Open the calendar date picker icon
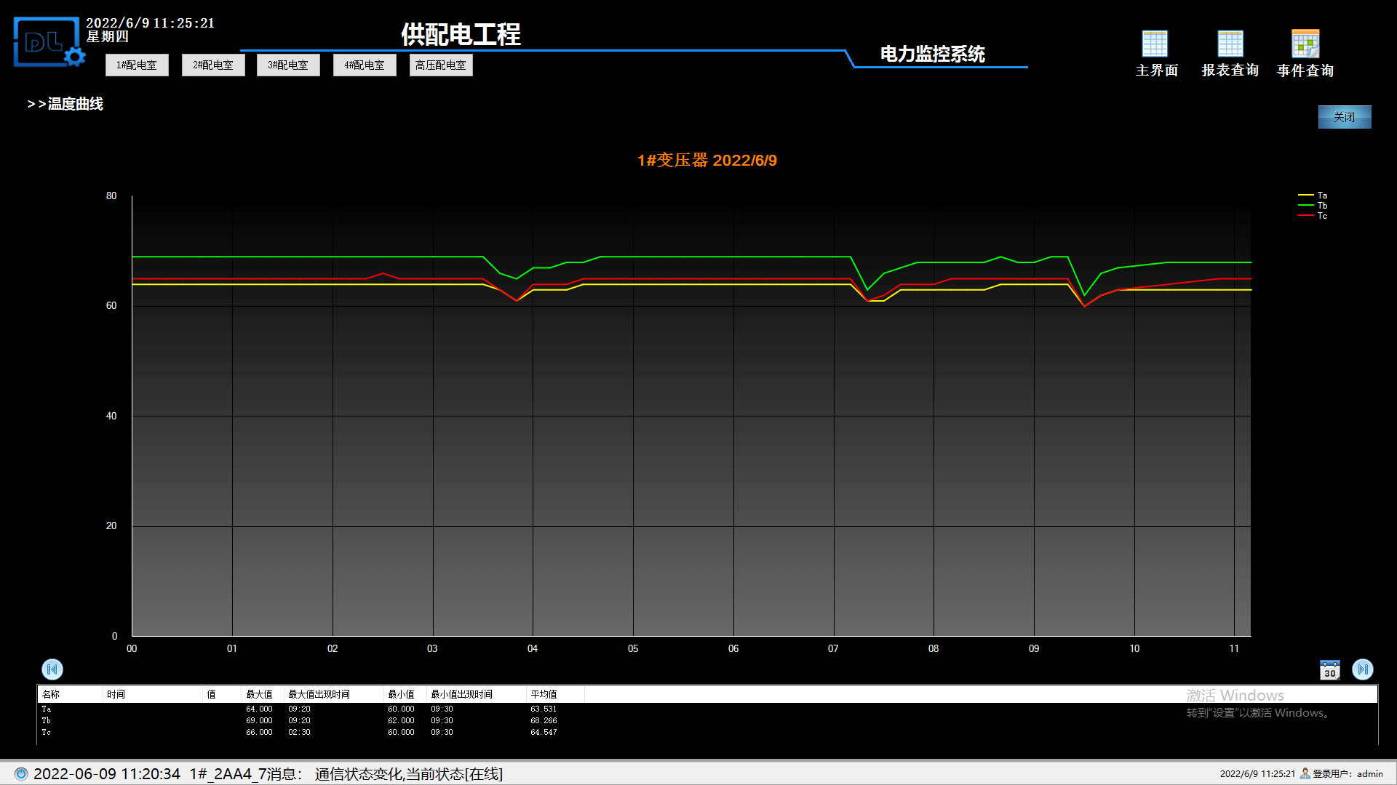The image size is (1397, 785). point(1329,669)
